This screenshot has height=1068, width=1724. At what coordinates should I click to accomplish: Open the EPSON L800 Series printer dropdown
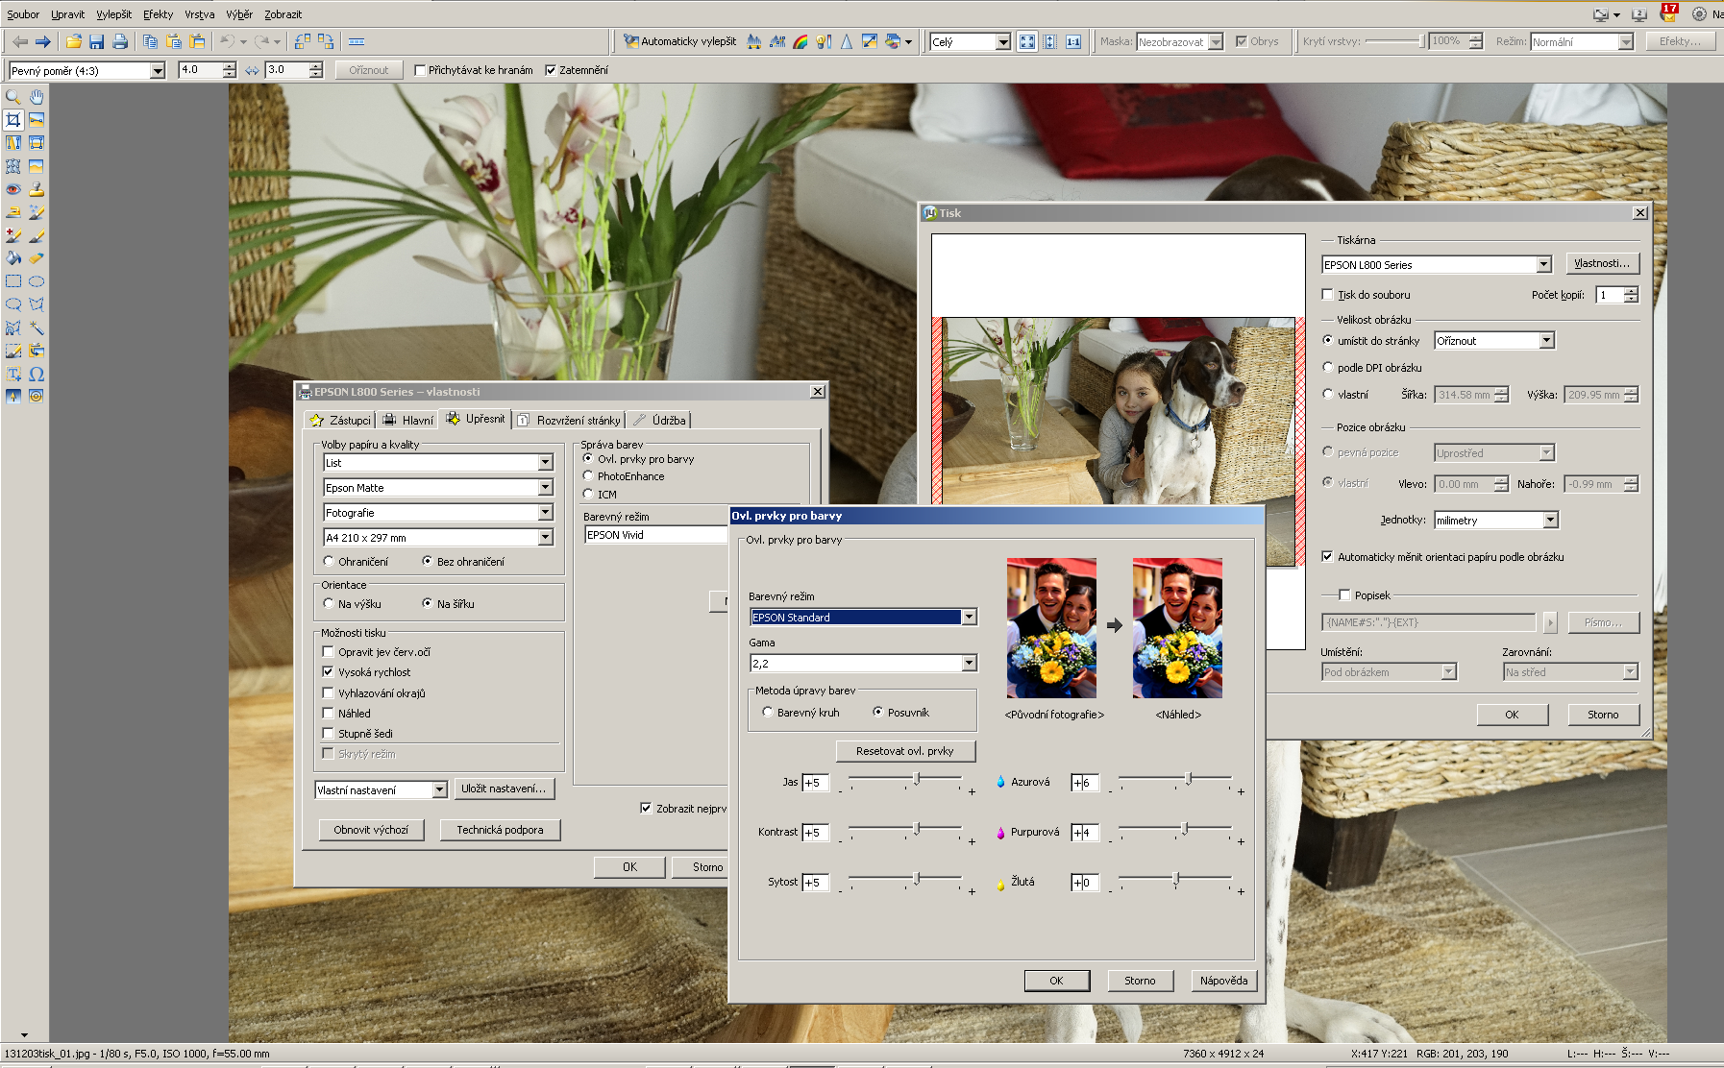1543,265
